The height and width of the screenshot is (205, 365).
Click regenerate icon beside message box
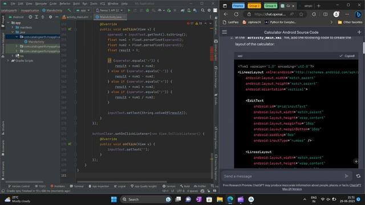(x=358, y=176)
